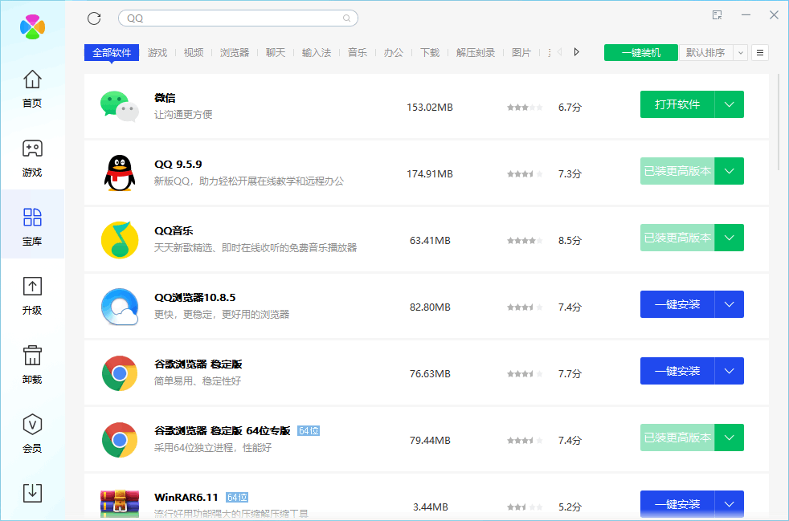
Task: Switch to the 视频 category tab
Action: coord(194,52)
